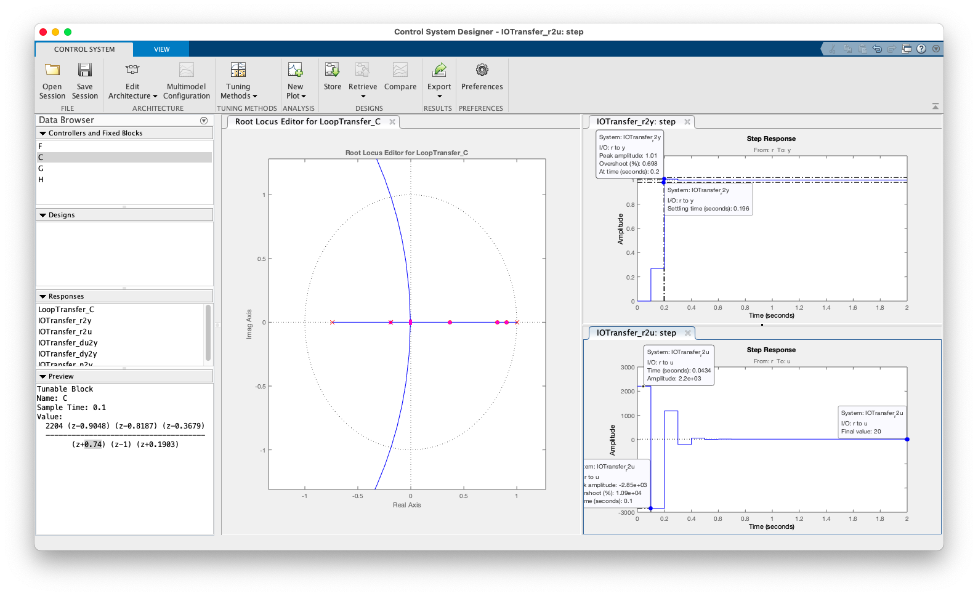The width and height of the screenshot is (978, 596).
Task: Collapse Controllers and Fixed Blocks section
Action: coord(42,134)
